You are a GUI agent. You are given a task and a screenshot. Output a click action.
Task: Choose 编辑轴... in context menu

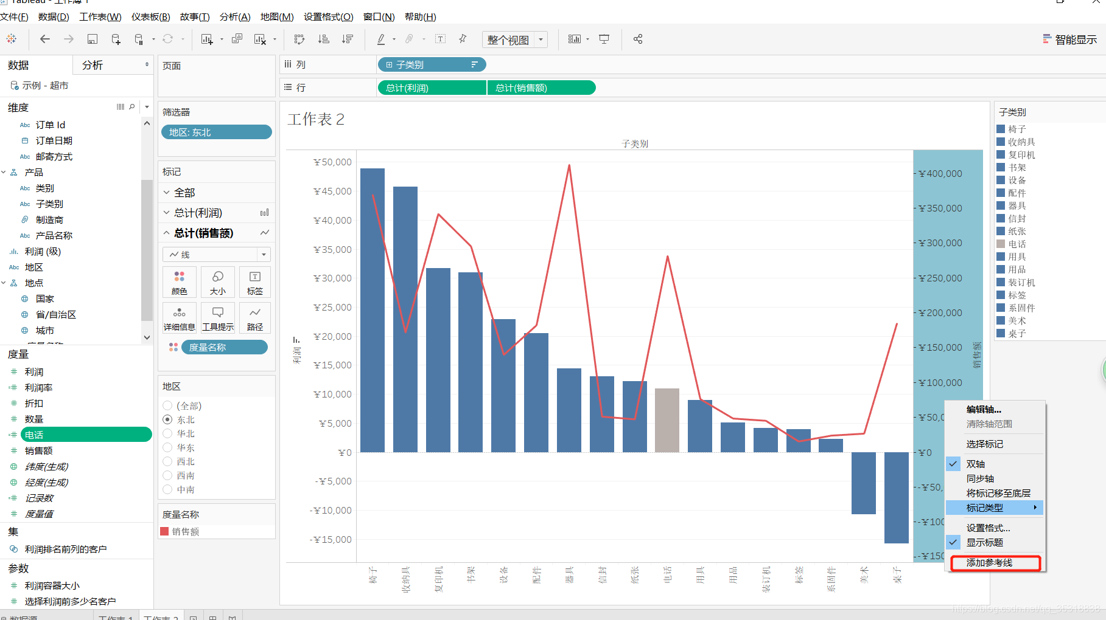(995, 410)
